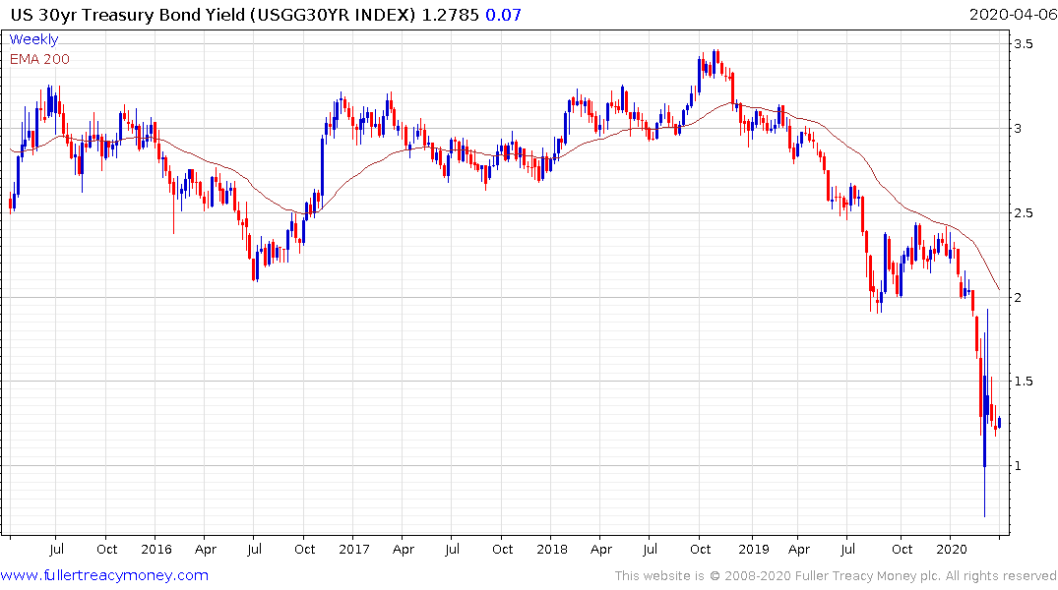Image resolution: width=1058 pixels, height=590 pixels.
Task: Click the date 2020-04-06
Action: click(x=1013, y=15)
